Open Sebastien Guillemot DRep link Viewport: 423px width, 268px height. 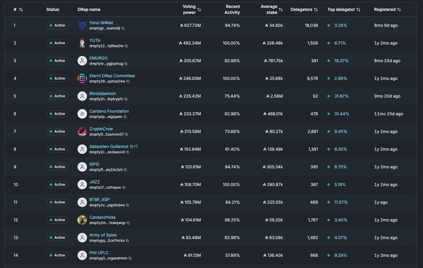pos(114,146)
